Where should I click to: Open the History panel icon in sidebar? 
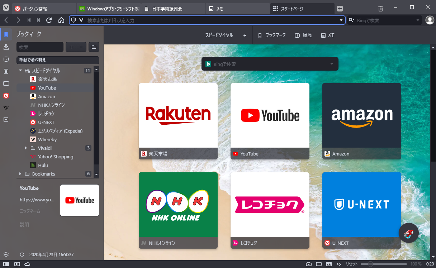(6, 59)
